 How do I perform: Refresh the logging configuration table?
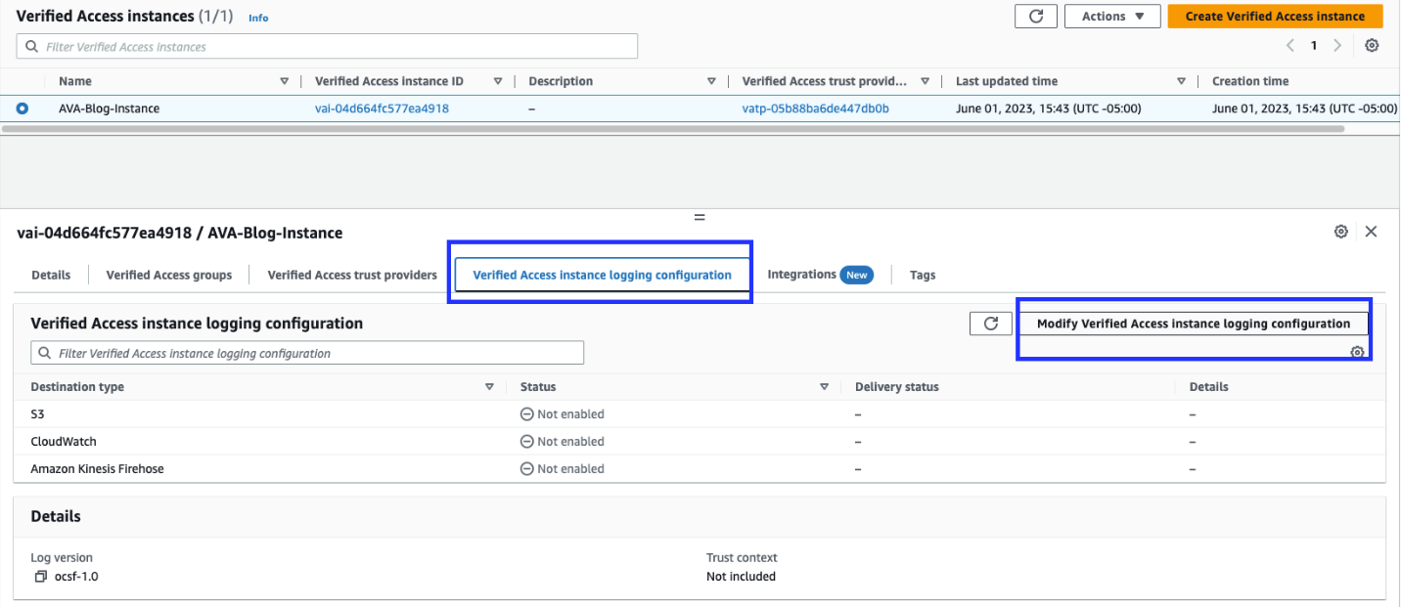pyautogui.click(x=990, y=323)
